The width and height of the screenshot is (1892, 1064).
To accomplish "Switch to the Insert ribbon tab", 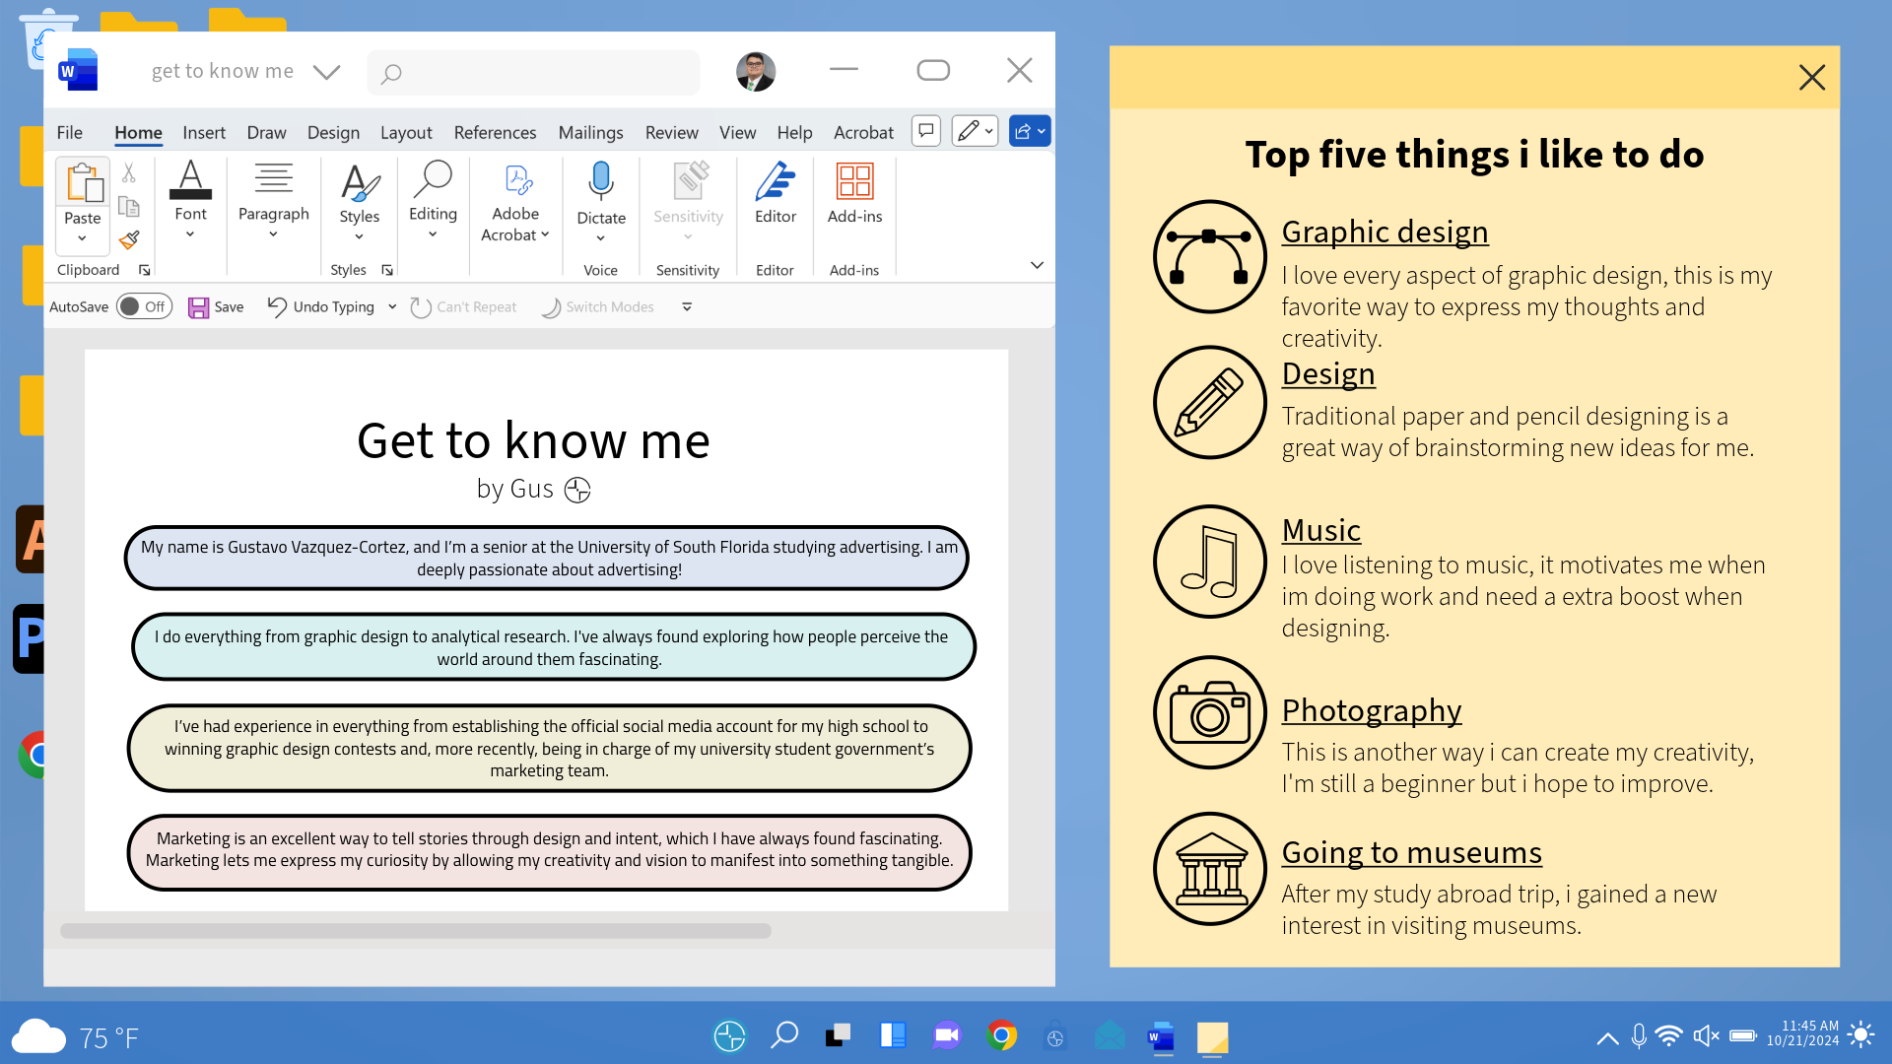I will [x=203, y=132].
